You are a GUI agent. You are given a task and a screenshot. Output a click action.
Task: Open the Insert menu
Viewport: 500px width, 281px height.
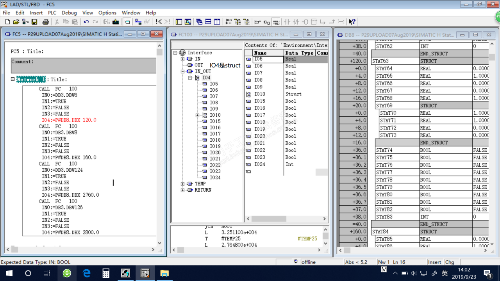[36, 13]
